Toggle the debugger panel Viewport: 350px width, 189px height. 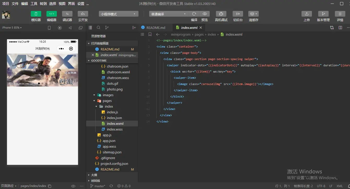(67, 14)
